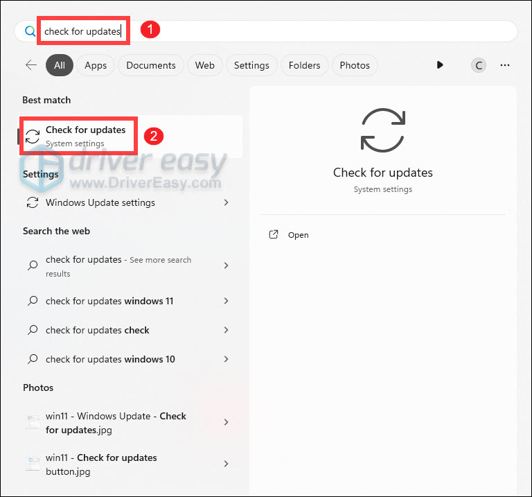Open the account avatar labeled C

pos(478,65)
